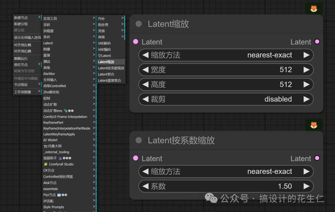Add the Latent遮罩复合 node

pos(111,80)
